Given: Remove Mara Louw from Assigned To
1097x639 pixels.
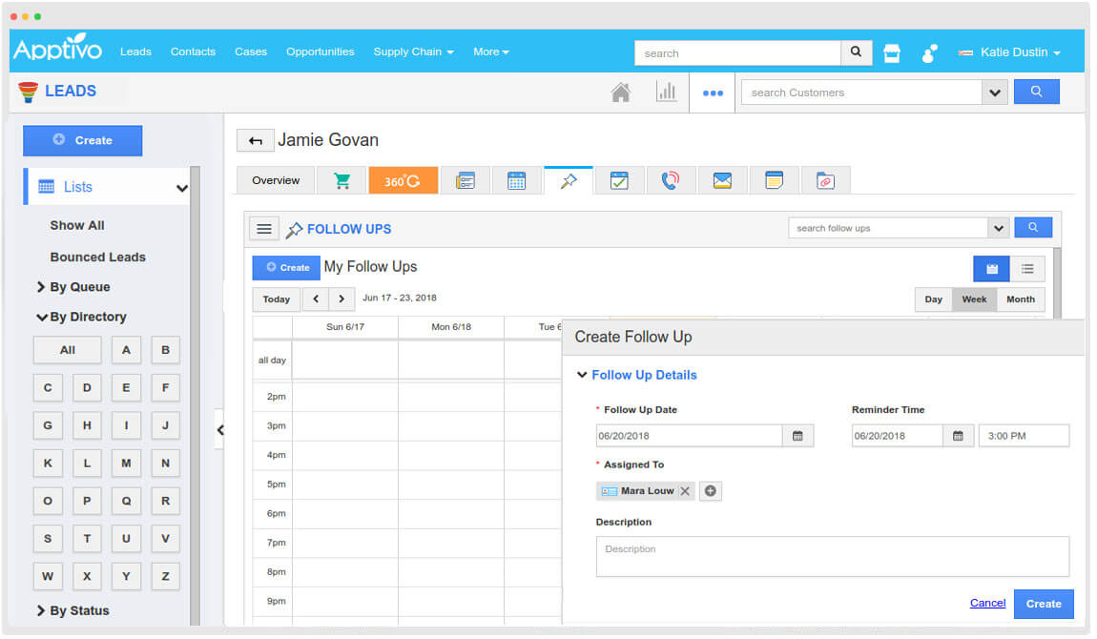Looking at the screenshot, I should [x=684, y=490].
